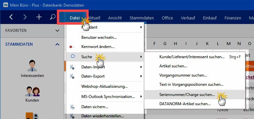Expand the Daten-Import submenu
The height and width of the screenshot is (119, 254).
pyautogui.click(x=105, y=67)
